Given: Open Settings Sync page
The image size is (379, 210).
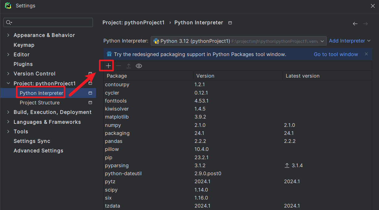Looking at the screenshot, I should pyautogui.click(x=32, y=141).
